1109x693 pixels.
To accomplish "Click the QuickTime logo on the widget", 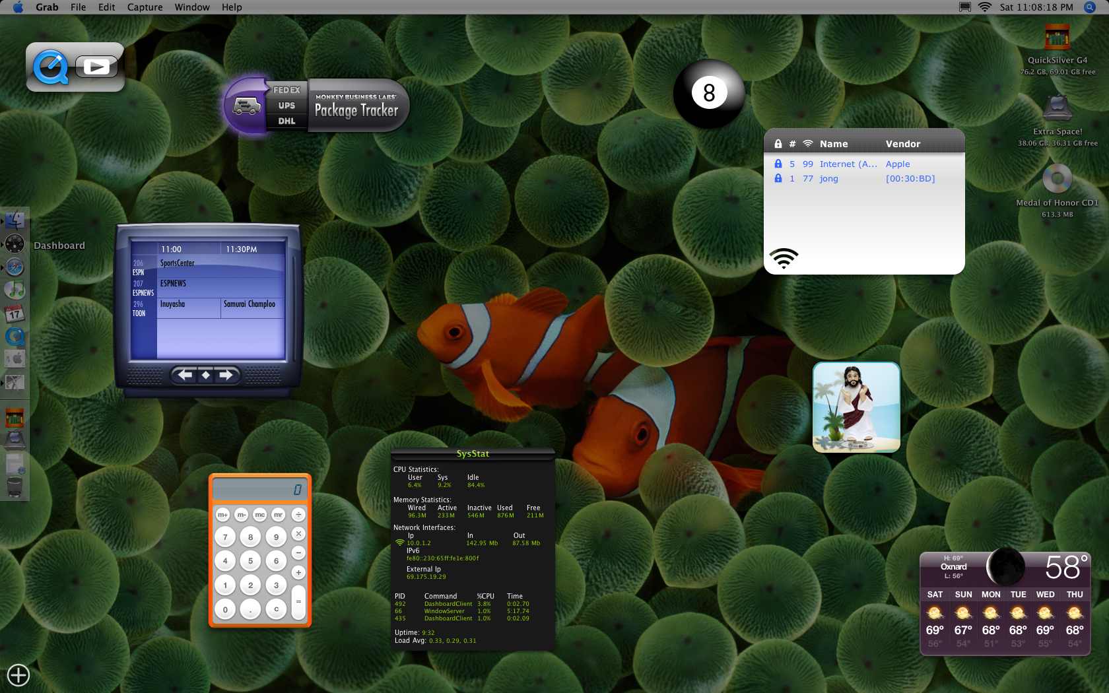I will click(50, 67).
